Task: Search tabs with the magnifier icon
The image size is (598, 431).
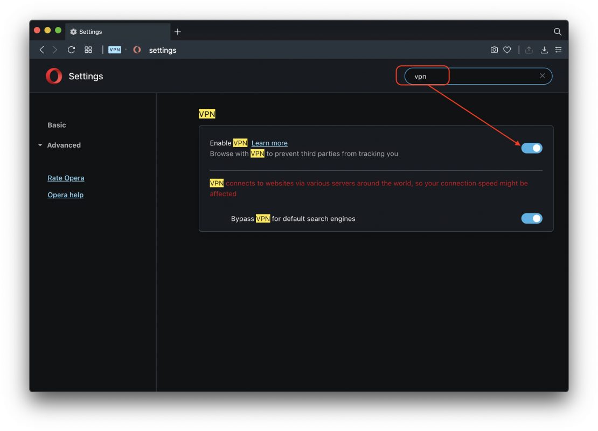Action: (x=558, y=32)
